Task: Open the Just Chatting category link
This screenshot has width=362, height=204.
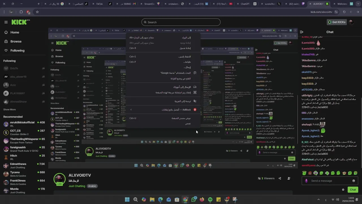Action: [77, 186]
